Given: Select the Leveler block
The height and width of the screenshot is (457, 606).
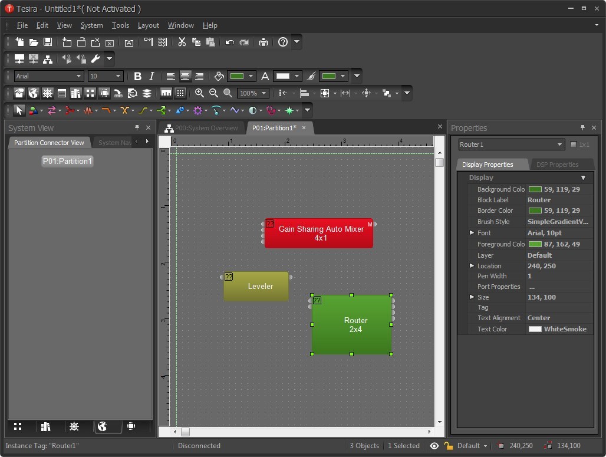Looking at the screenshot, I should point(256,286).
